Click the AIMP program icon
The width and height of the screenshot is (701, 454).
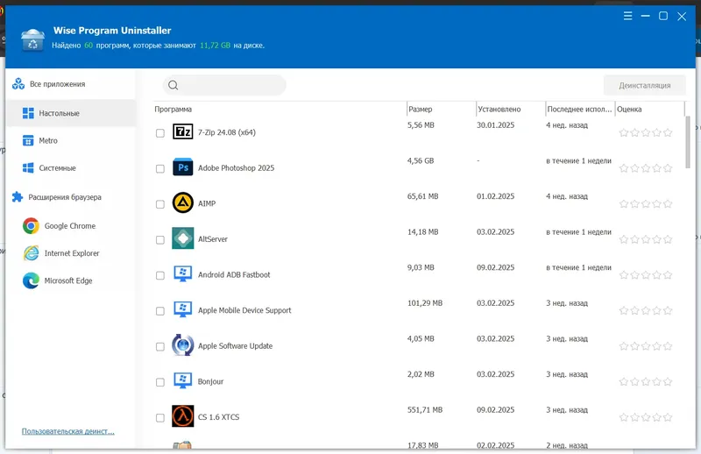pos(183,202)
